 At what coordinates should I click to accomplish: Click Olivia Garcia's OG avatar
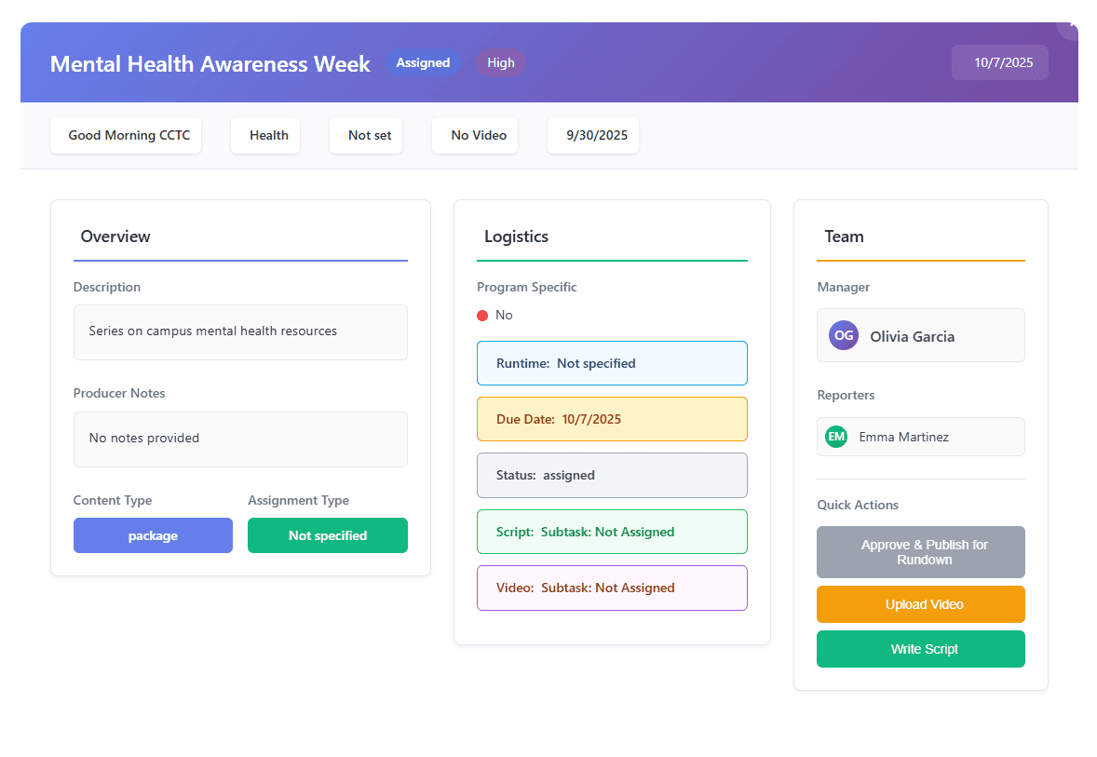click(x=843, y=335)
